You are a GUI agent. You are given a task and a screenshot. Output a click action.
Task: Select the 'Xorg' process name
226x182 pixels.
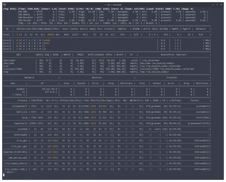24,118
